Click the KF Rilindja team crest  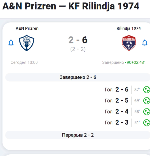pyautogui.click(x=129, y=43)
